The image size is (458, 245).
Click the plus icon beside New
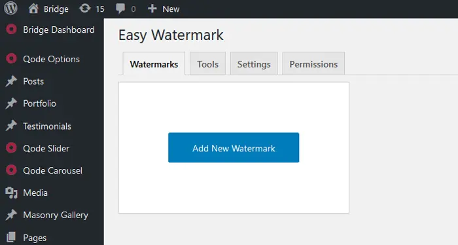152,9
